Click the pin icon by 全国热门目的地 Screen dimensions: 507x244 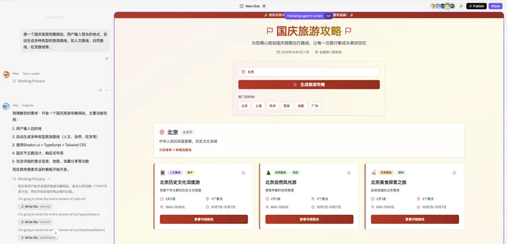[316, 52]
